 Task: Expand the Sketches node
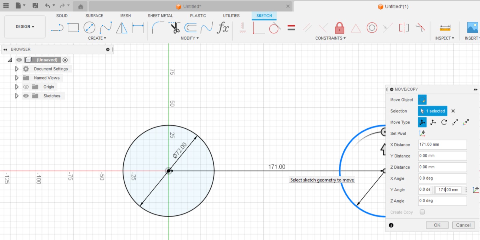point(16,96)
